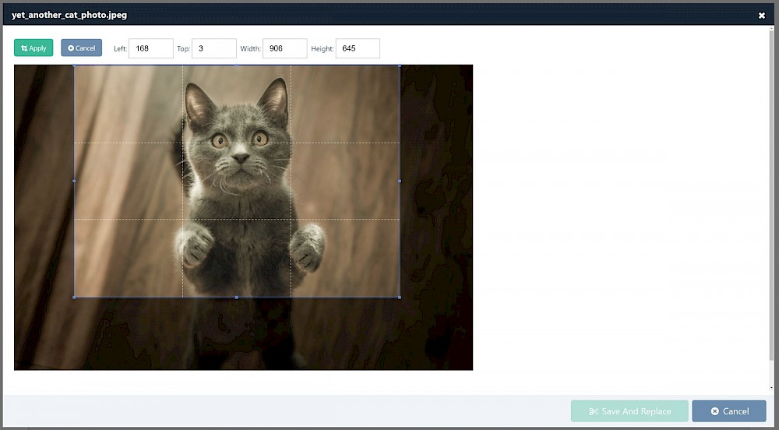Viewport: 779px width, 430px height.
Task: Pick the bottom-center crop edge handle
Action: click(x=237, y=297)
